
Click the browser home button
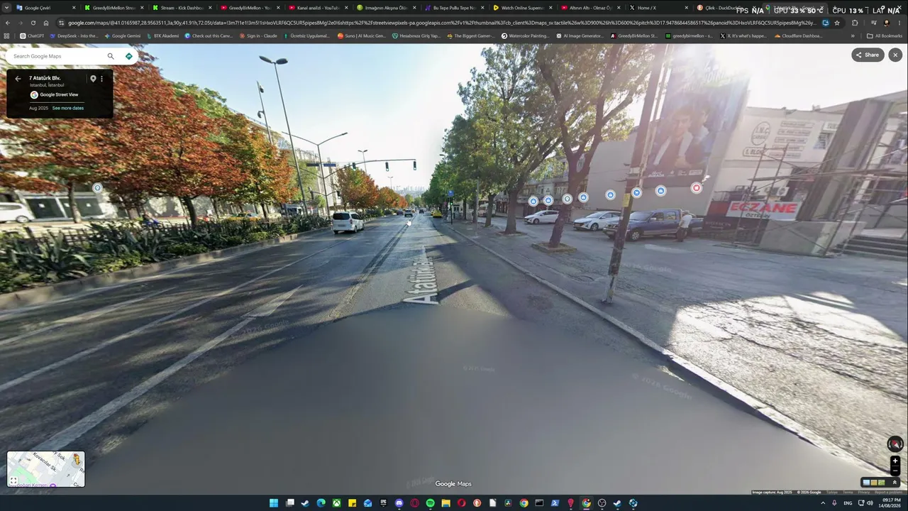coord(46,23)
